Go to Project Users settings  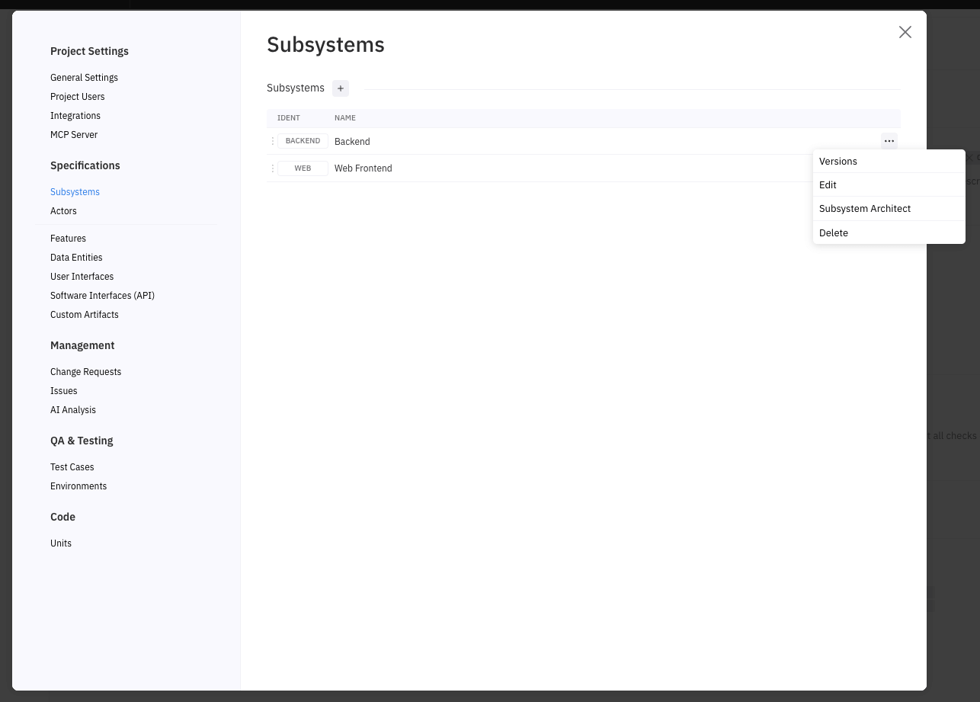click(x=77, y=97)
